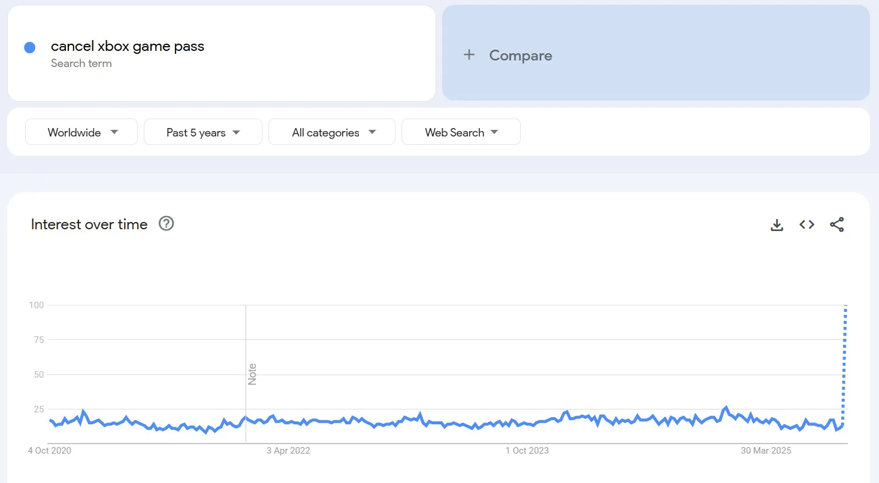Click the blue dot beside the search term
The height and width of the screenshot is (483, 879).
[29, 48]
